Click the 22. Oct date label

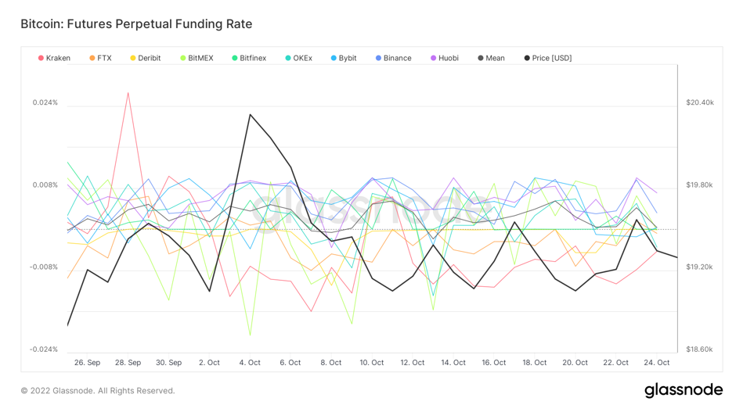click(x=615, y=363)
